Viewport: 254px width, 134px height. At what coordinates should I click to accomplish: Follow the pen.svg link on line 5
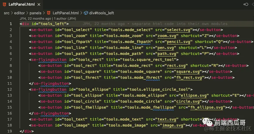pos(166,48)
